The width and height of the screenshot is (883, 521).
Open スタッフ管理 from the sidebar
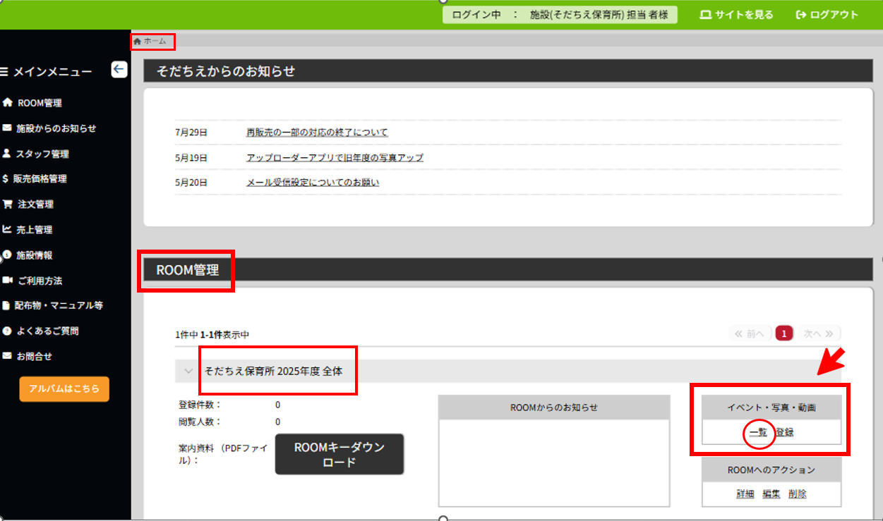[42, 154]
